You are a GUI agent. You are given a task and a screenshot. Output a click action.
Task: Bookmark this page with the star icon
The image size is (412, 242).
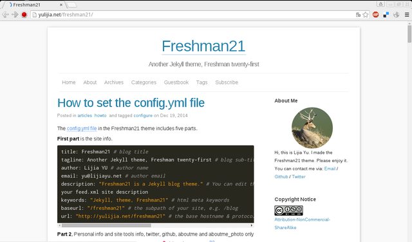366,15
